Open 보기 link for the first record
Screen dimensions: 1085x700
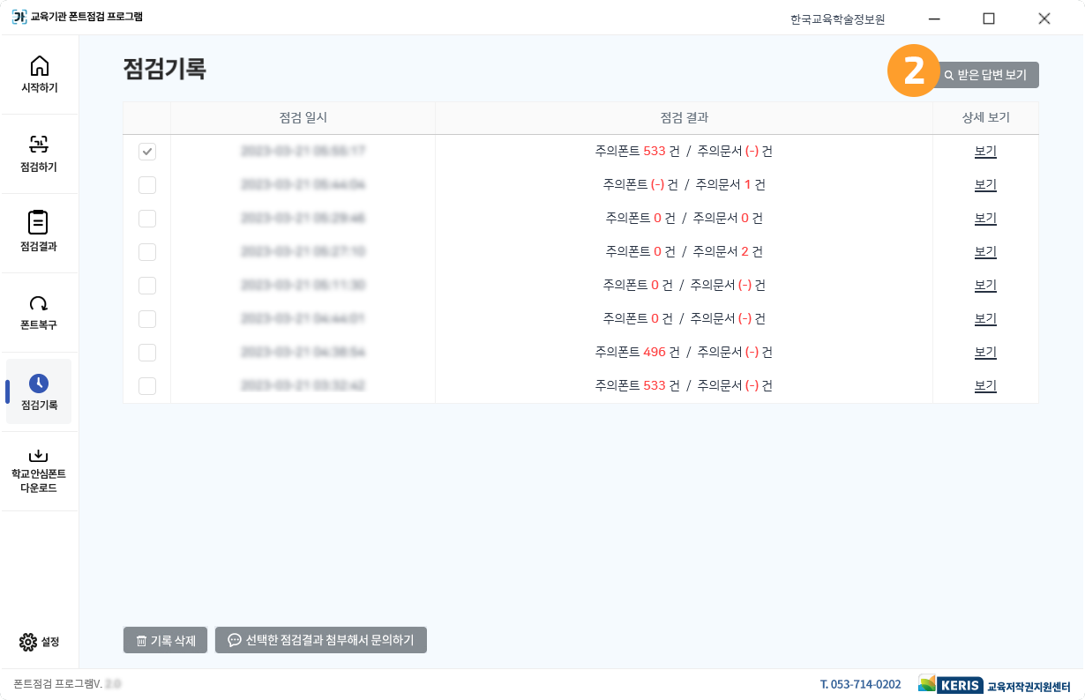click(x=985, y=152)
